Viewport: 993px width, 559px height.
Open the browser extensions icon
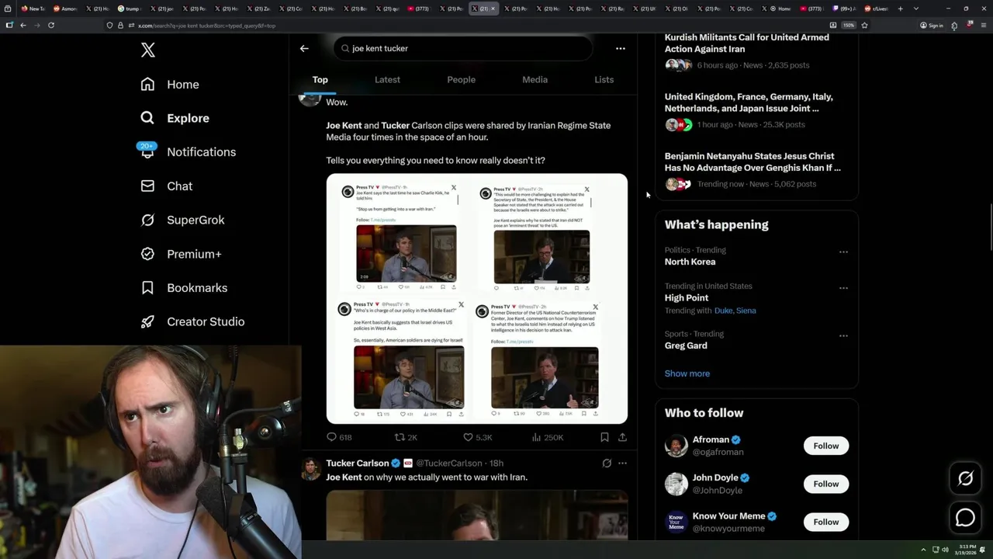pyautogui.click(x=954, y=26)
